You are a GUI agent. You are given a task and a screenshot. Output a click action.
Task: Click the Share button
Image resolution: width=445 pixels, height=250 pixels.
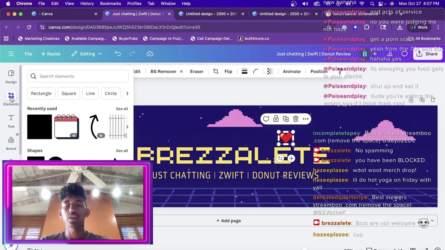427,54
